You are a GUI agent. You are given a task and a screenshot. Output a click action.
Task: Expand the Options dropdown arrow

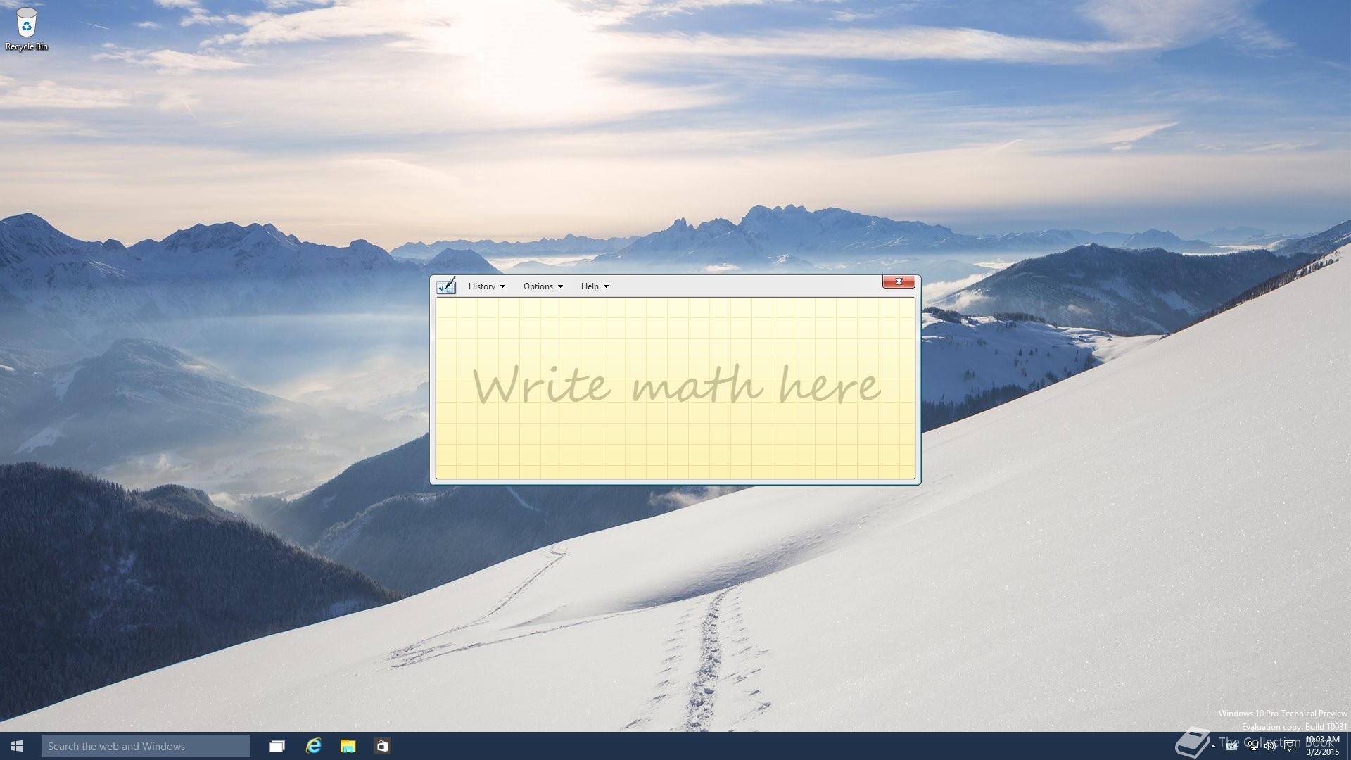[560, 286]
